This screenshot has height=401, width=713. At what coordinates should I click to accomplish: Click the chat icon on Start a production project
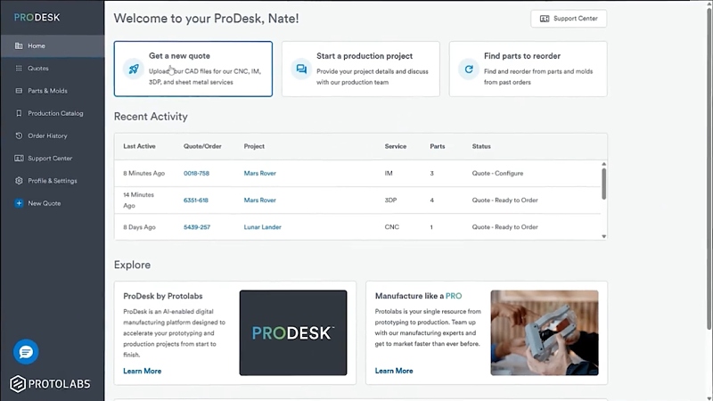click(301, 70)
